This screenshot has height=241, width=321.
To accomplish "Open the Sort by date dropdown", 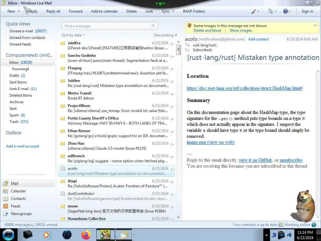I will 73,35.
